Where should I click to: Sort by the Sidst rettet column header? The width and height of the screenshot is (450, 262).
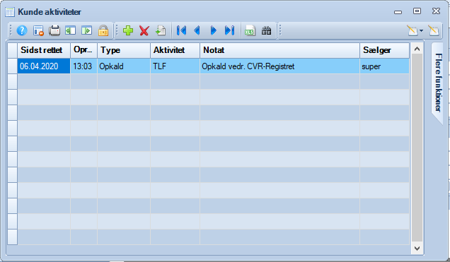click(x=44, y=50)
